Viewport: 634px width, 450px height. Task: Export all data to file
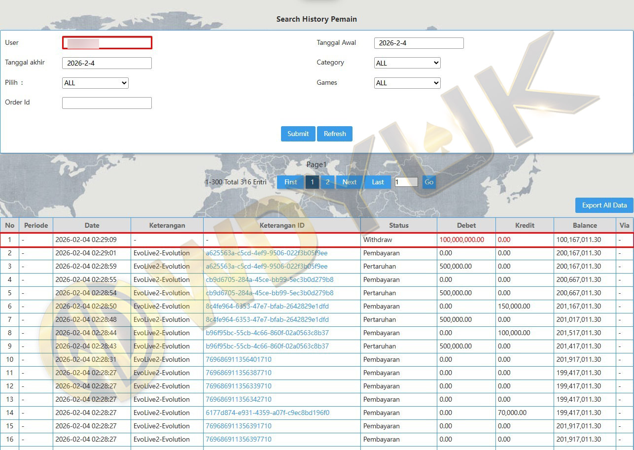pyautogui.click(x=604, y=205)
